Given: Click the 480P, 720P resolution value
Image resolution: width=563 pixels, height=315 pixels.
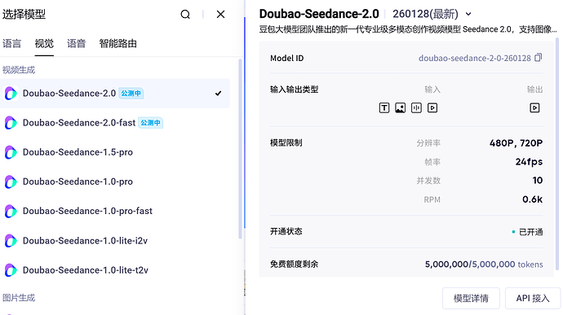Looking at the screenshot, I should tap(516, 143).
